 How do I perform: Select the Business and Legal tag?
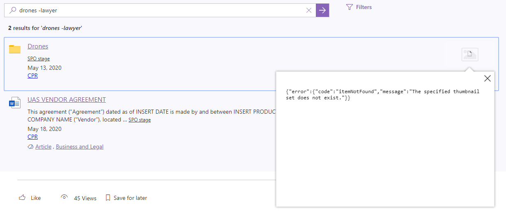point(80,147)
